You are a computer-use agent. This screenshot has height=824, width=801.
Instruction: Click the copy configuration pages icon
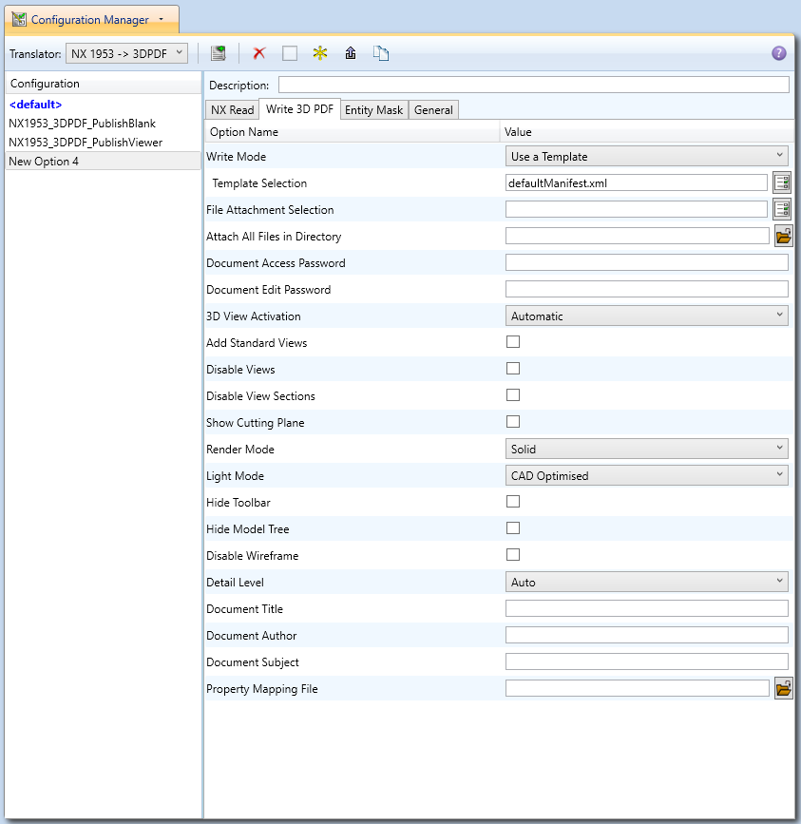(381, 53)
